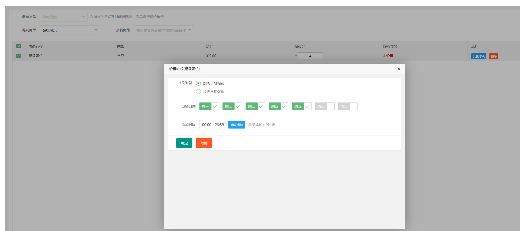Open the 促销类型 dropdown
The height and width of the screenshot is (231, 520).
point(63,17)
